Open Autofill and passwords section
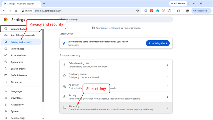Viewport: 213px width, 120px height. coord(21,35)
